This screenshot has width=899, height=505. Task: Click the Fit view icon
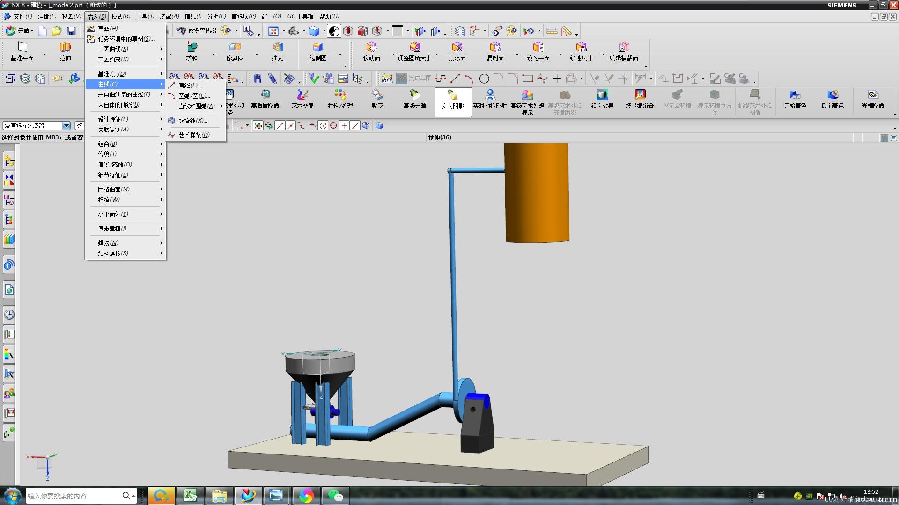[273, 31]
